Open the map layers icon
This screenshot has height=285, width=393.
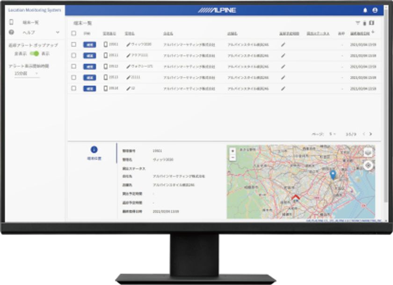pyautogui.click(x=368, y=152)
